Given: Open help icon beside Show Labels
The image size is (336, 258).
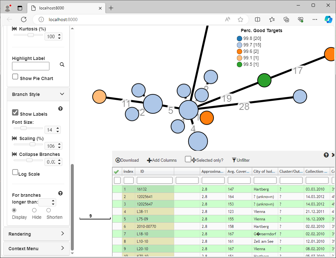Looking at the screenshot, I should pyautogui.click(x=60, y=109).
